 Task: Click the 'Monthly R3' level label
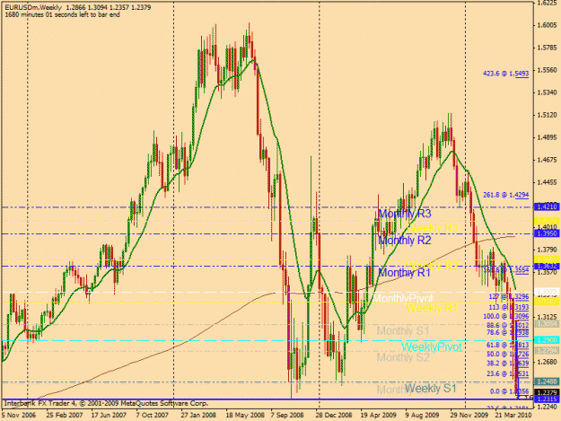click(405, 214)
